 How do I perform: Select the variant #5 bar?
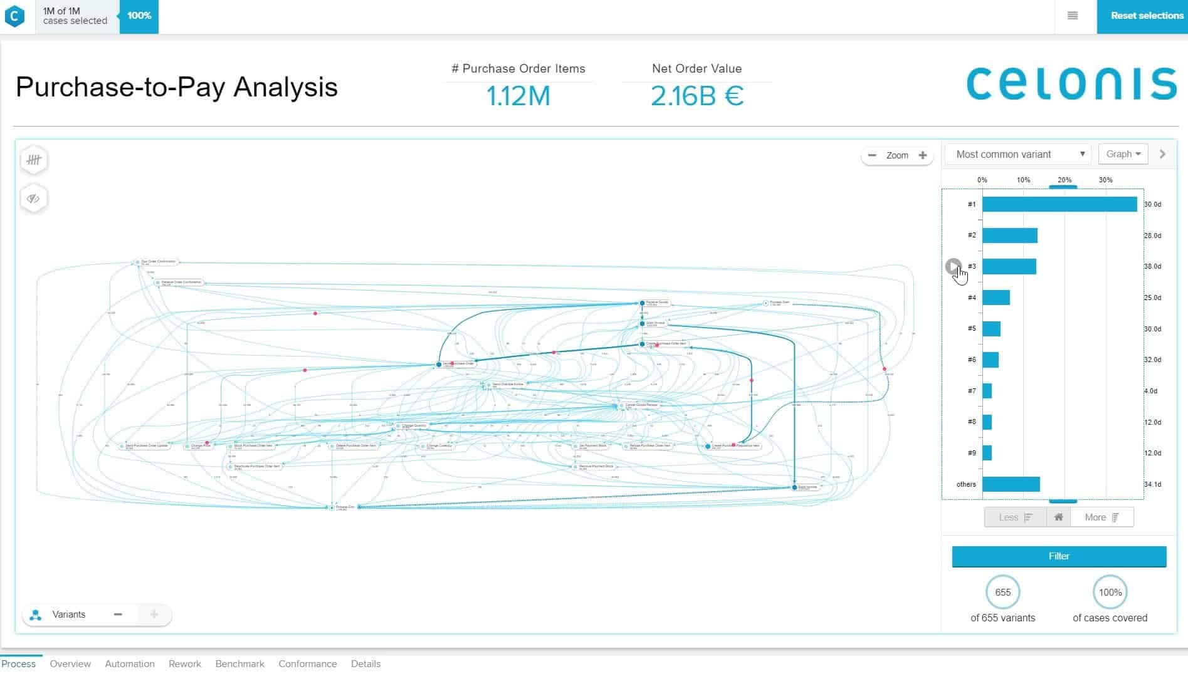(x=991, y=329)
